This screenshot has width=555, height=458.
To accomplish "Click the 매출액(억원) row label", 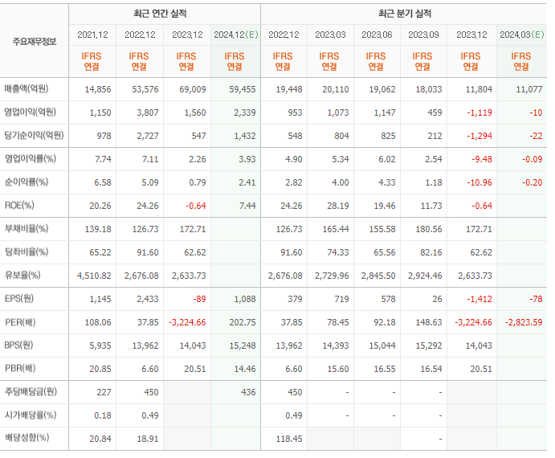I will click(x=27, y=88).
